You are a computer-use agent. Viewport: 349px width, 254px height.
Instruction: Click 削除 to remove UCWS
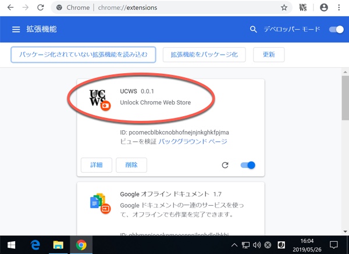(131, 165)
